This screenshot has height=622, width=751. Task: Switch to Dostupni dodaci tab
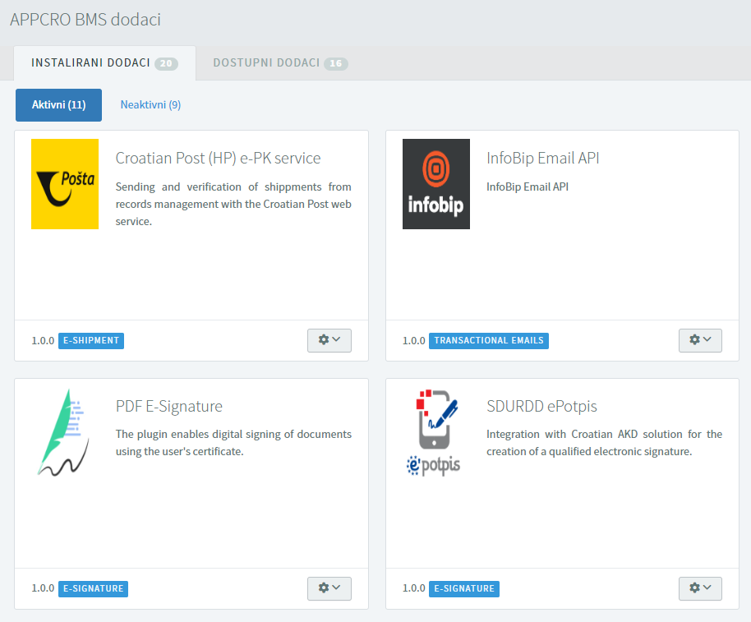point(280,63)
